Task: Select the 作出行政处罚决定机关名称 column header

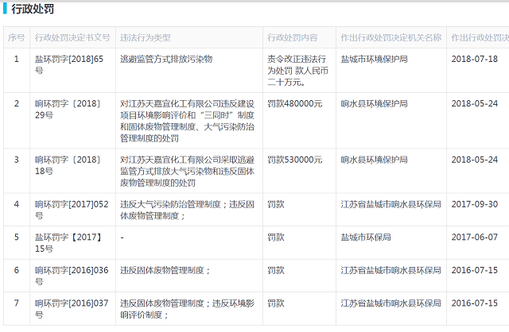Action: tap(390, 38)
